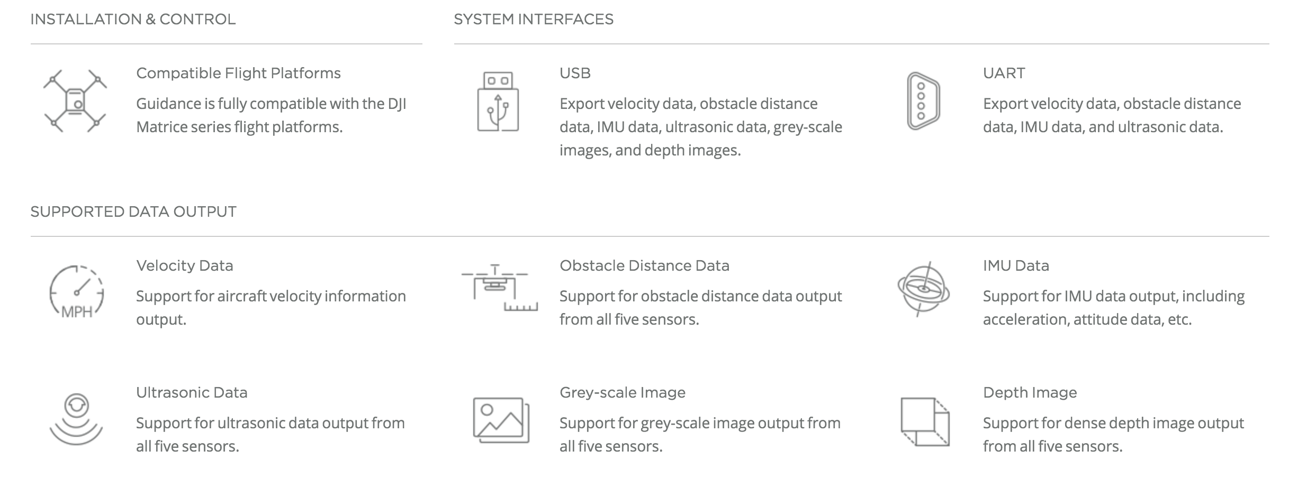Click the grey-scale image picture icon
Screen dimensions: 1298x478
(x=501, y=420)
